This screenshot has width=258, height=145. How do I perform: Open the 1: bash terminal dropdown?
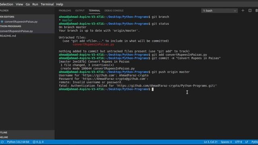click(219, 11)
